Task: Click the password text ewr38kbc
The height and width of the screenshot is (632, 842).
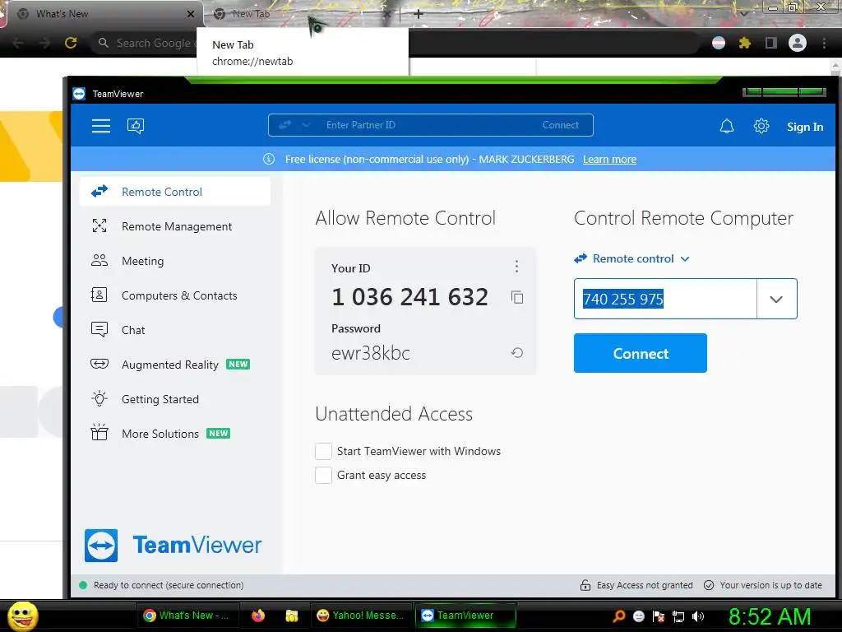Action: pos(371,353)
